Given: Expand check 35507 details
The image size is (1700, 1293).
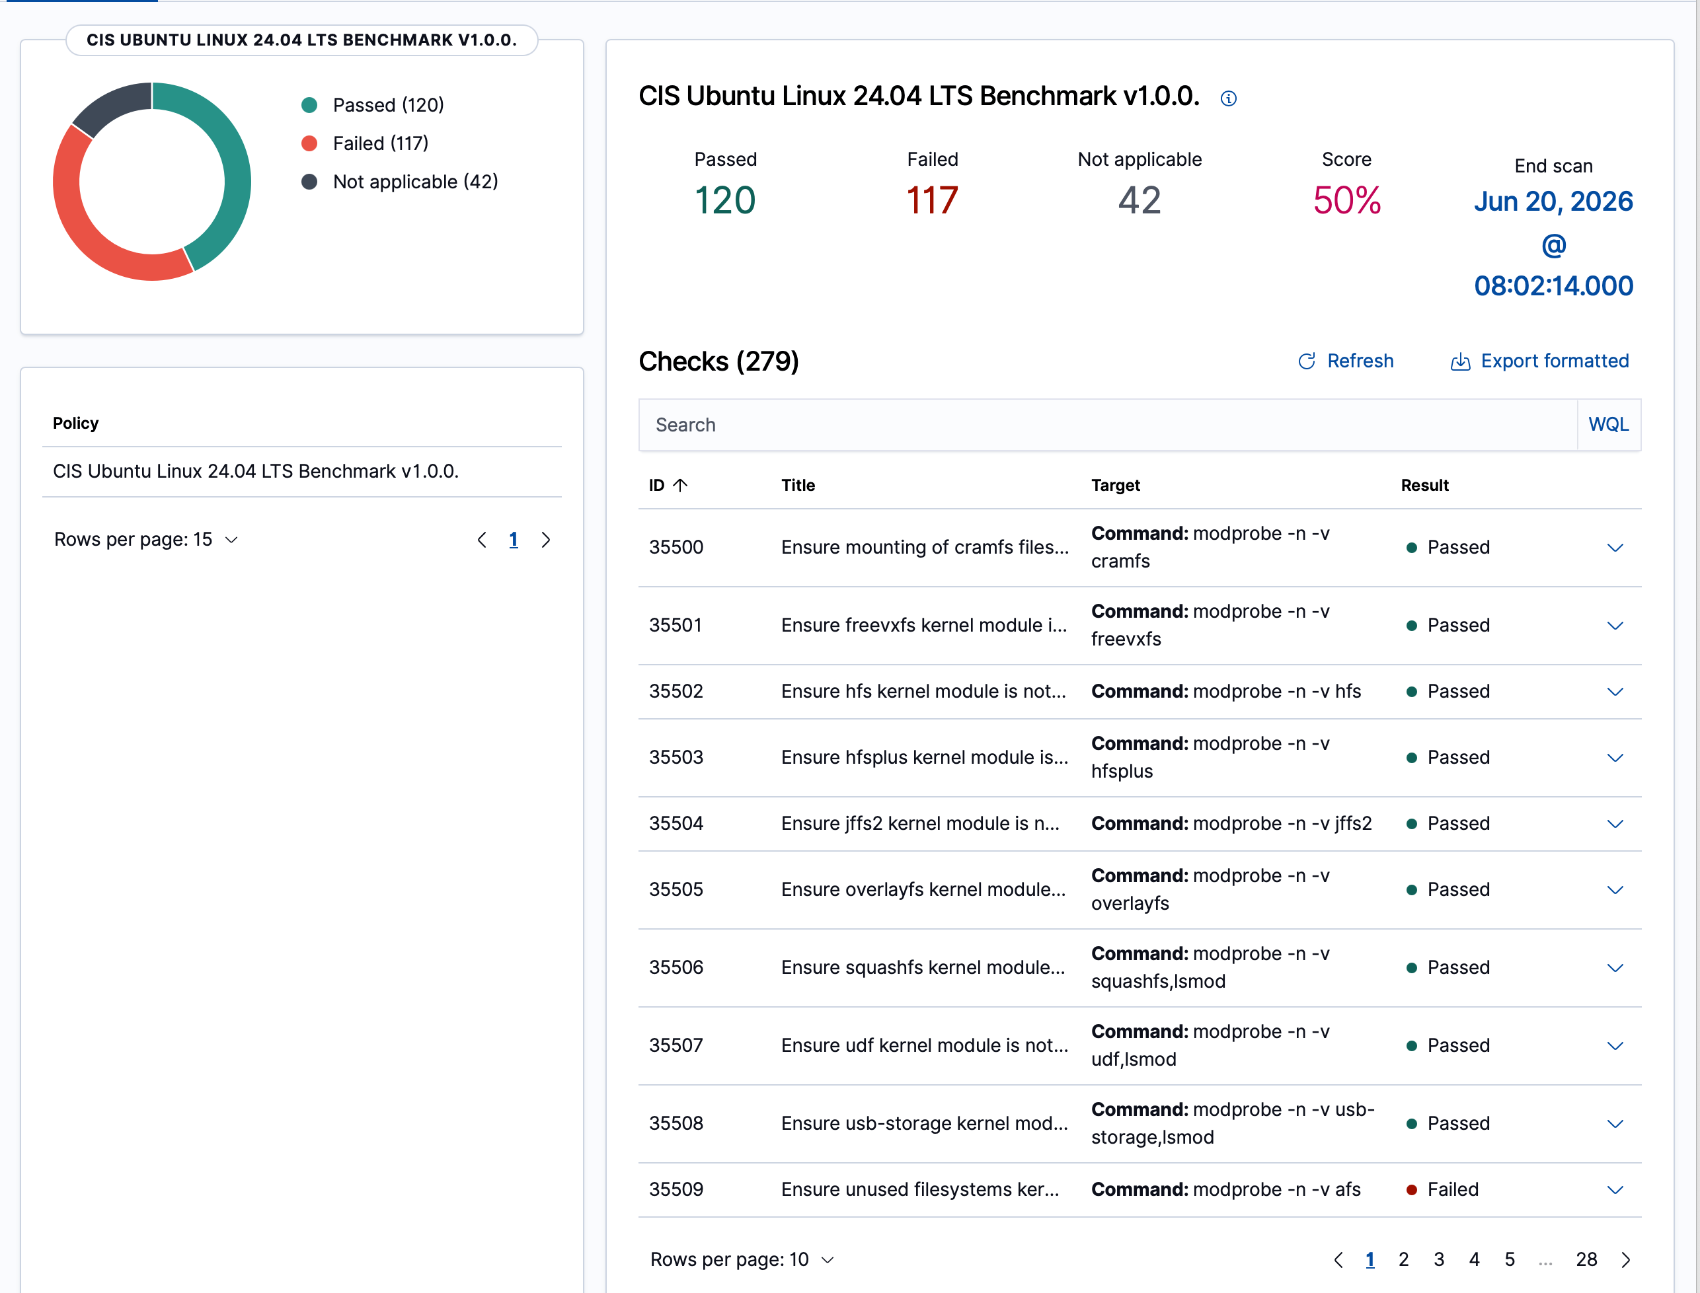Looking at the screenshot, I should pyautogui.click(x=1615, y=1046).
